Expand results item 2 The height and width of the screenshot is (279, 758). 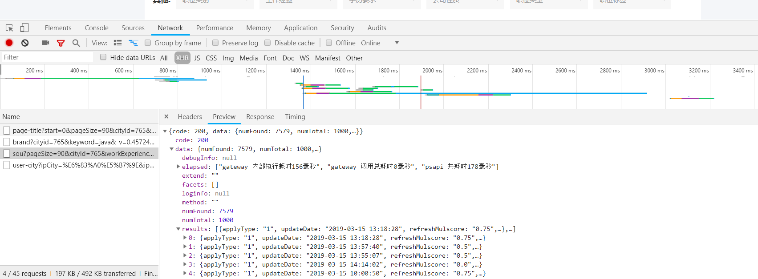coord(185,255)
